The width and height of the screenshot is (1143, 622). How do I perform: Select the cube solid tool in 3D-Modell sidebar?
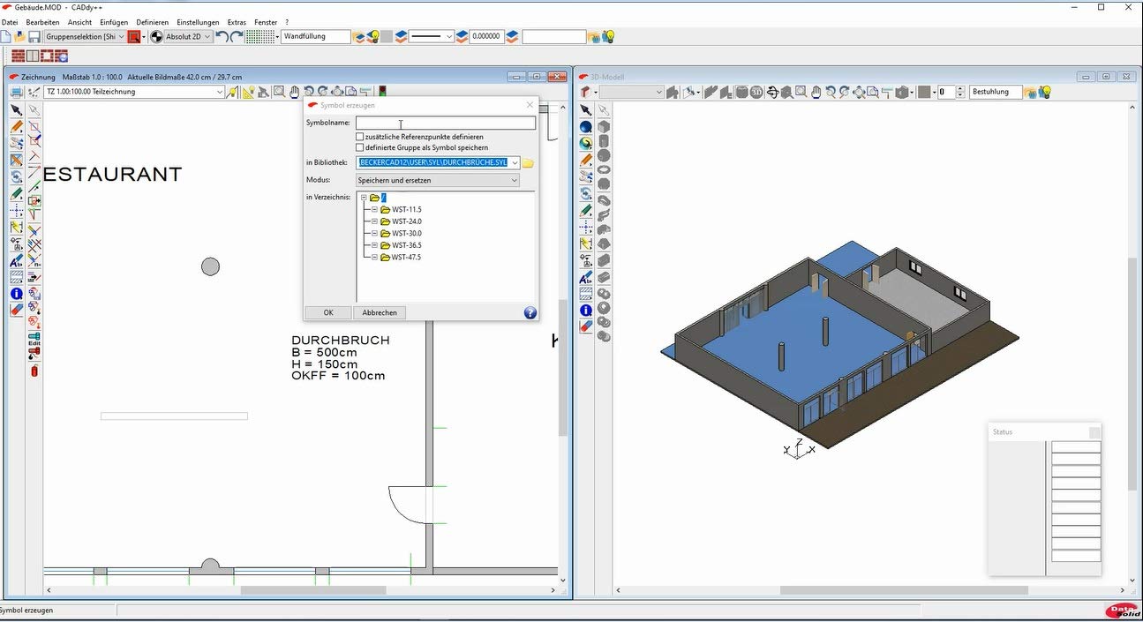(x=604, y=127)
